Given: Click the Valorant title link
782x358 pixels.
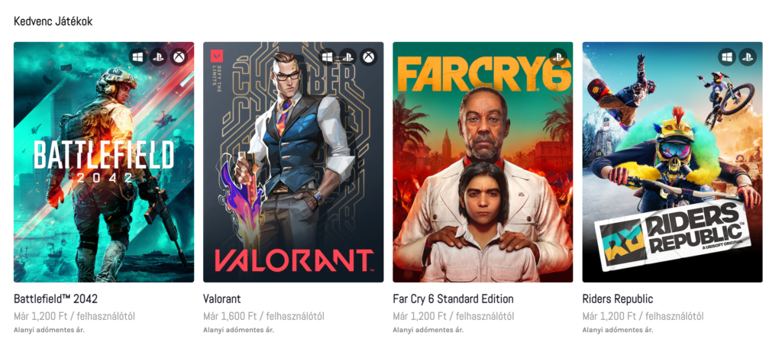Looking at the screenshot, I should coord(222,299).
